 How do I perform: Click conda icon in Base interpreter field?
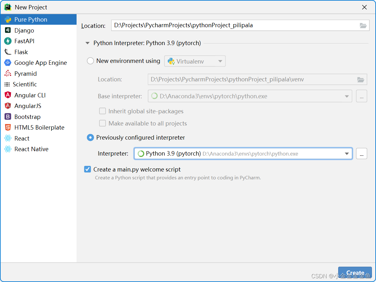[154, 96]
